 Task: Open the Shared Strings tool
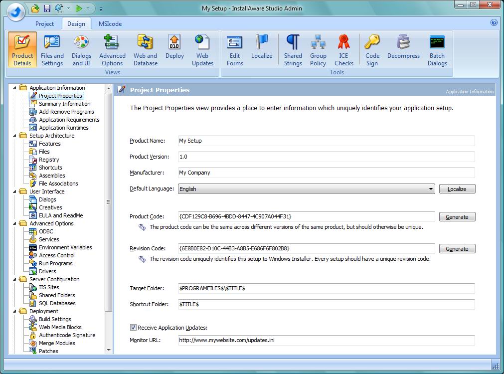tap(293, 49)
